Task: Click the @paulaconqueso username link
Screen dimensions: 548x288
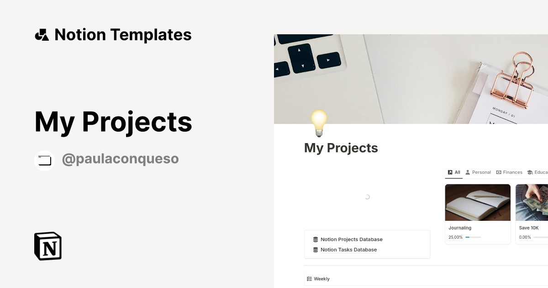Action: click(x=120, y=159)
